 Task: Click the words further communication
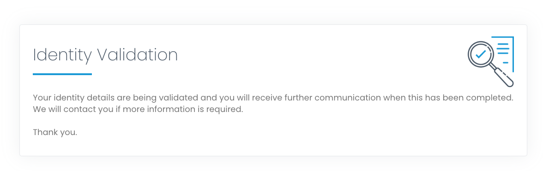point(333,97)
